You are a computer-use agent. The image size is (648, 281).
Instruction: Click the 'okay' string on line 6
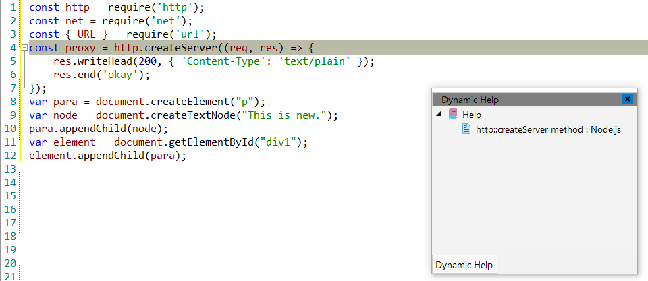121,75
